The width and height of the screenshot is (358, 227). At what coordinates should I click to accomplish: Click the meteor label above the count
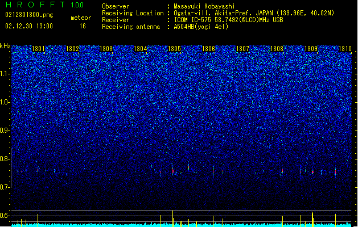81,18
